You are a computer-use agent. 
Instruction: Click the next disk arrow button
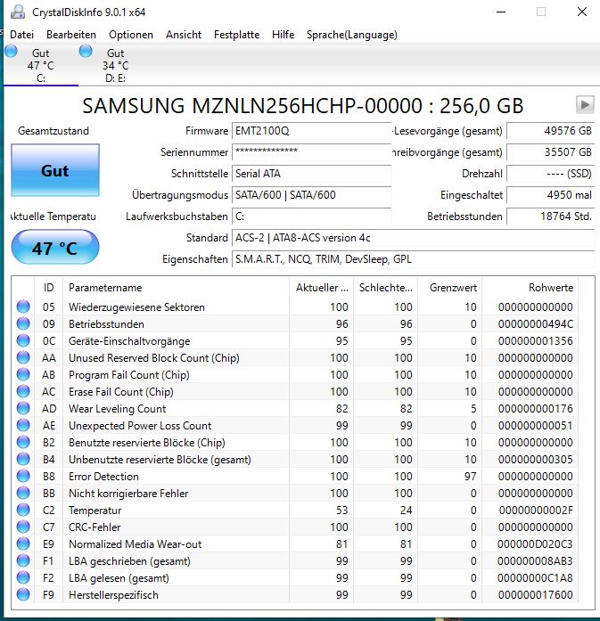click(585, 105)
